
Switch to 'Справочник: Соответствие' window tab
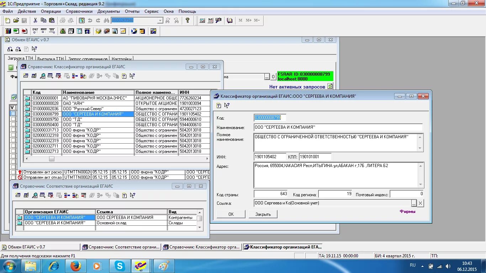121,247
